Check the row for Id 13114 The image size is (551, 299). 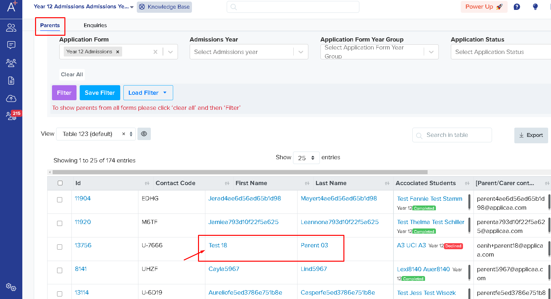click(60, 294)
